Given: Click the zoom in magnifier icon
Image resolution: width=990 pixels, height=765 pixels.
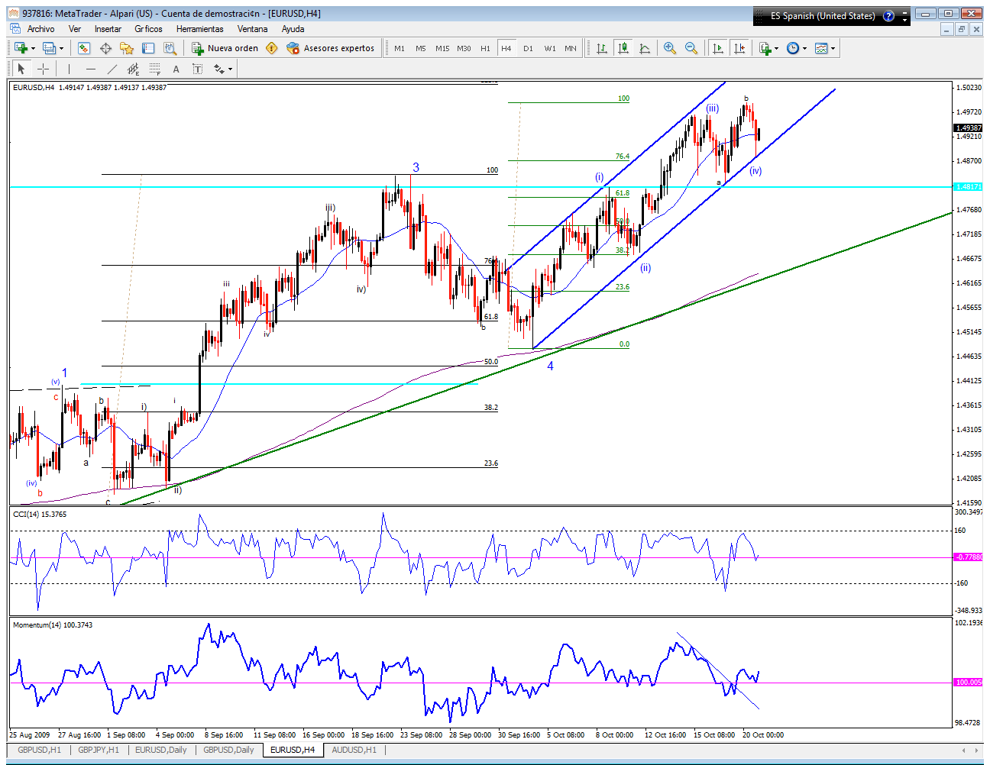Looking at the screenshot, I should click(x=670, y=48).
